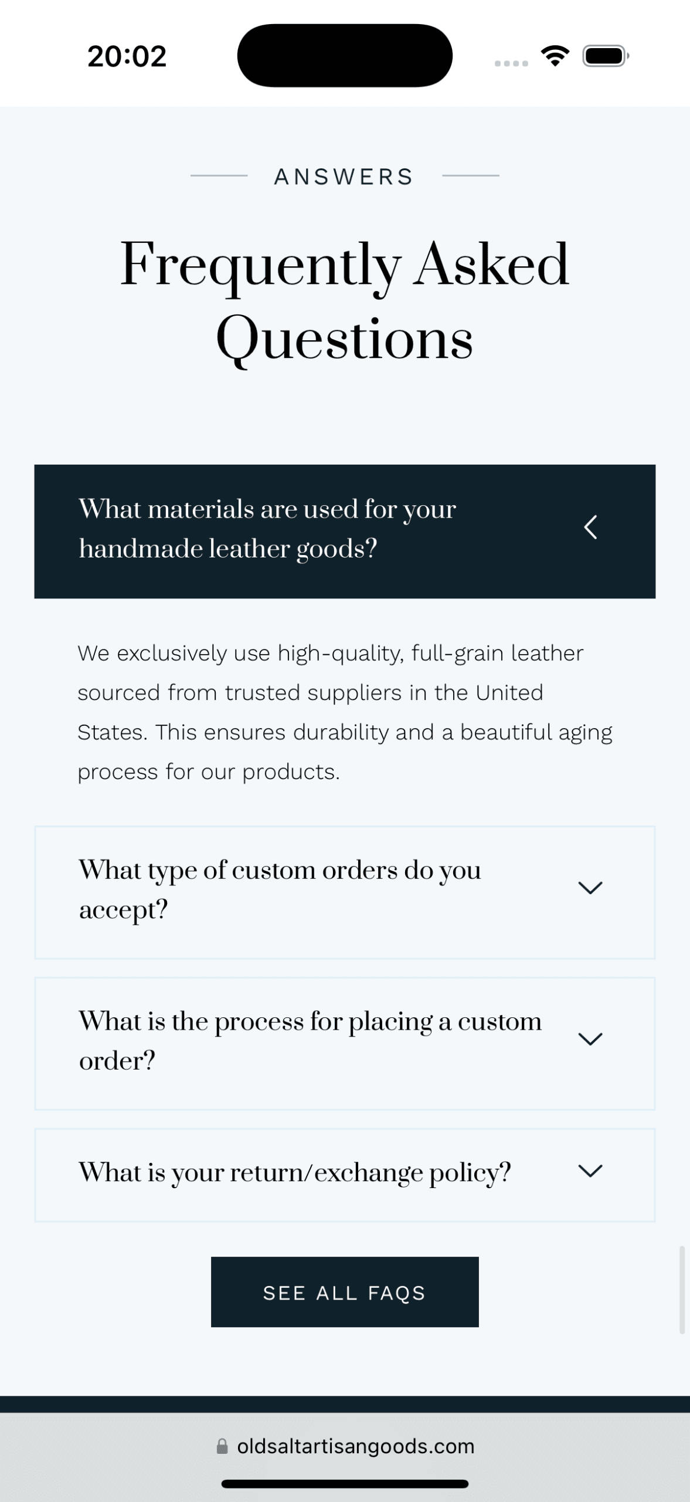
Task: Click the full-grain leather answer paragraph
Action: click(345, 712)
